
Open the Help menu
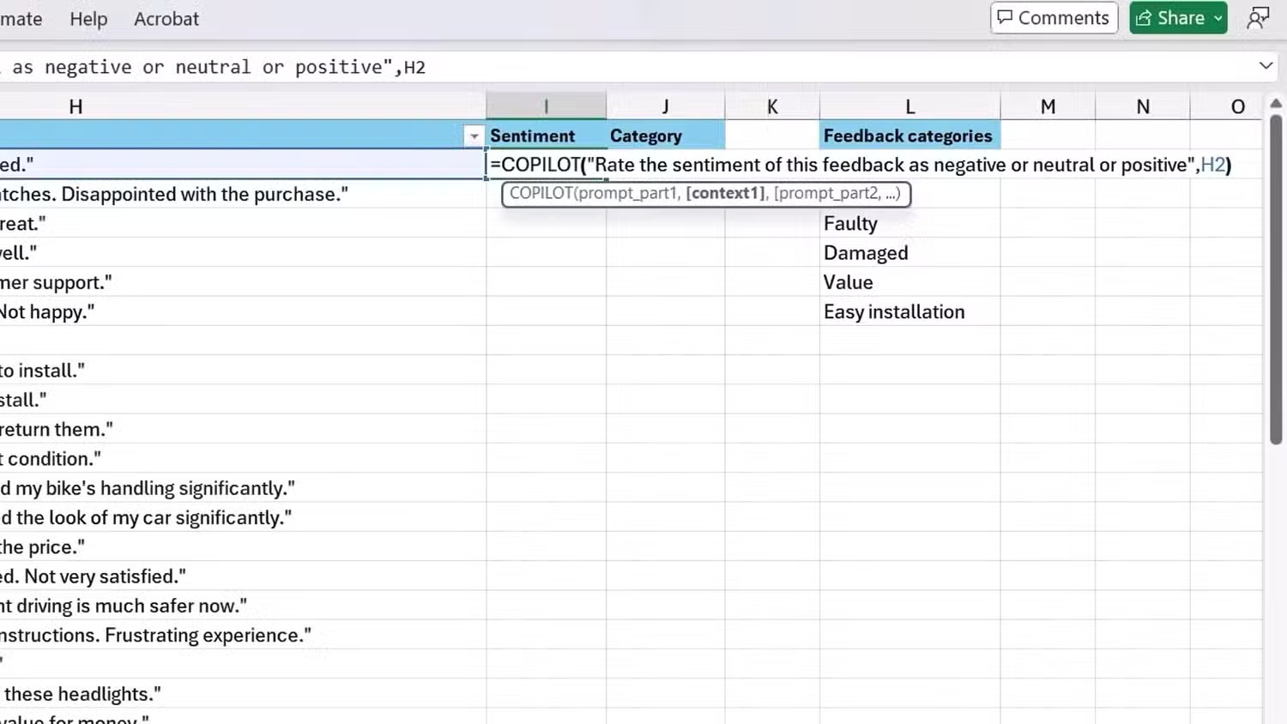click(x=88, y=19)
